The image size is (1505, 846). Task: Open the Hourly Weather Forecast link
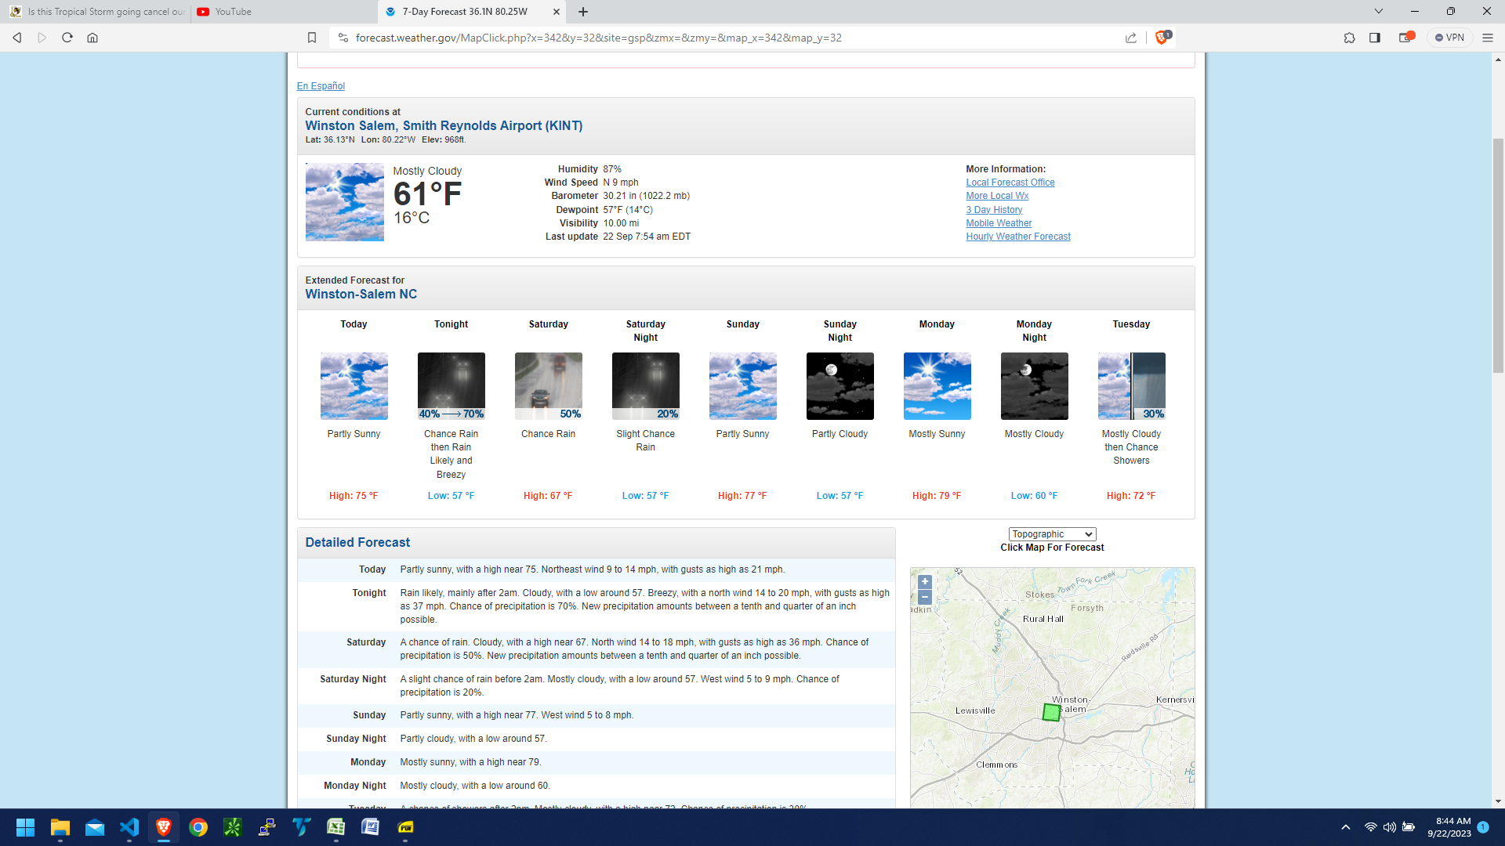1017,237
